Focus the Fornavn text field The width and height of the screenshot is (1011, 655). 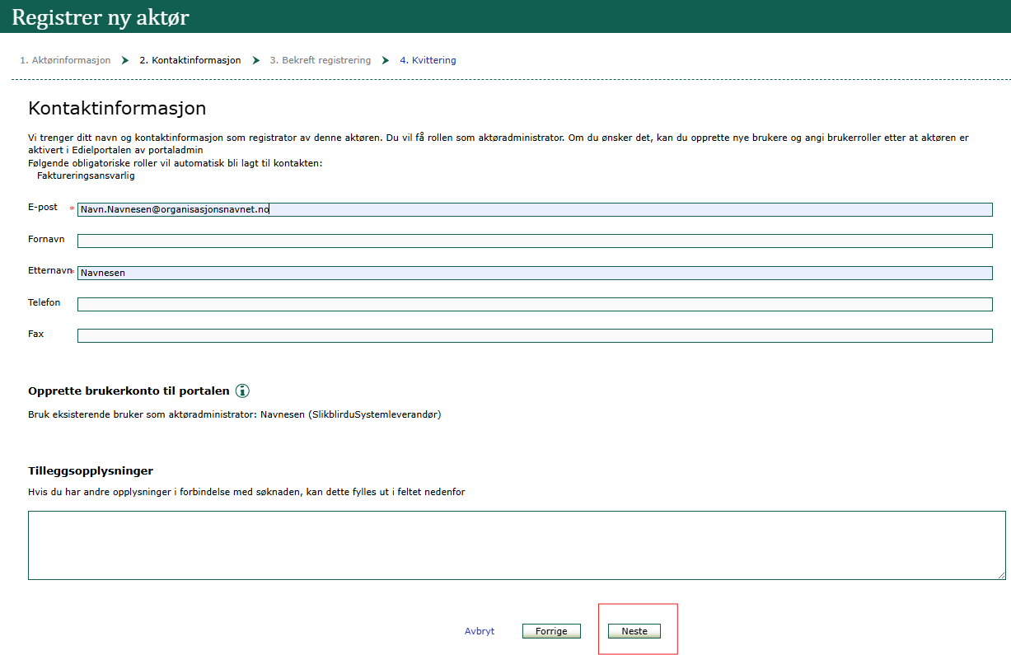[535, 241]
